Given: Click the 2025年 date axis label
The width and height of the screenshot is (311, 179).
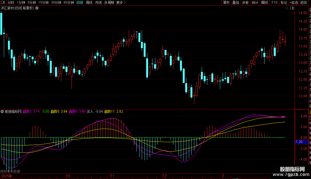Looking at the screenshot, I should pos(6,176).
